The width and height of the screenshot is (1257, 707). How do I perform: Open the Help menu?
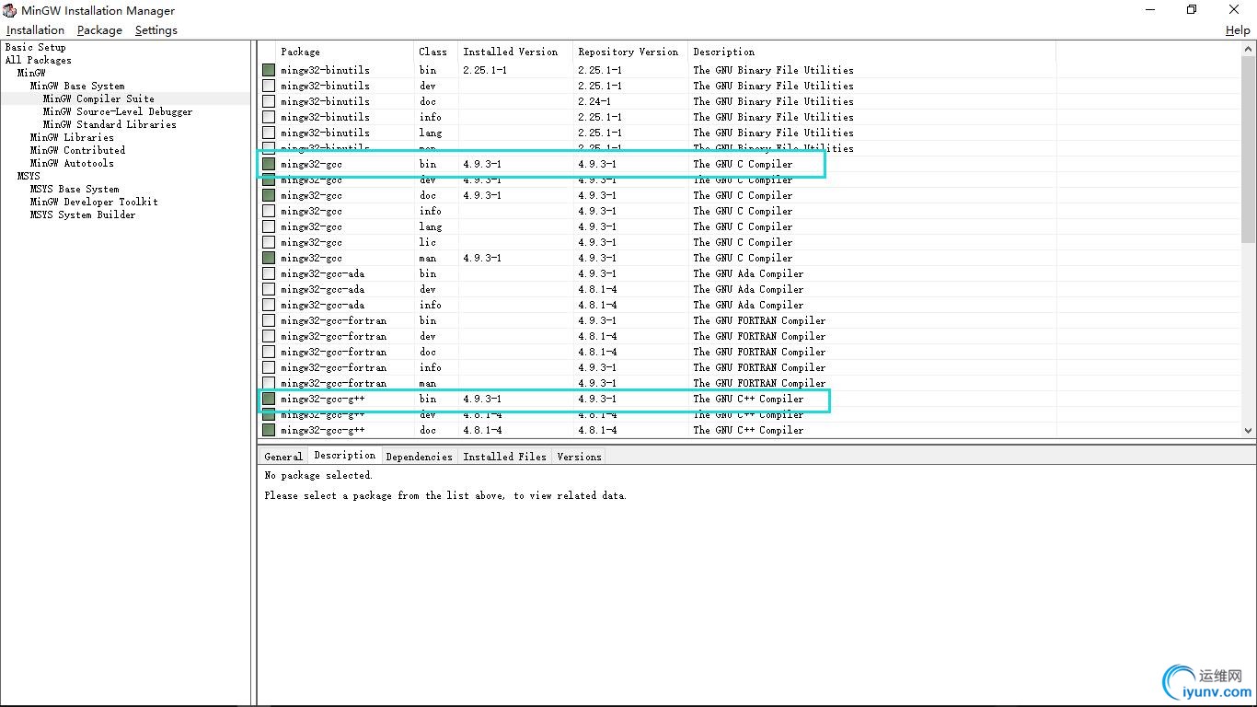tap(1238, 30)
